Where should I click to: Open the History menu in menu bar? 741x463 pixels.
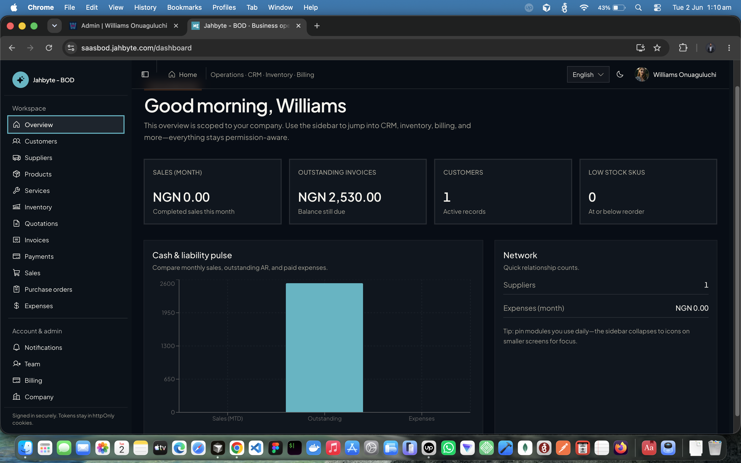(x=145, y=7)
